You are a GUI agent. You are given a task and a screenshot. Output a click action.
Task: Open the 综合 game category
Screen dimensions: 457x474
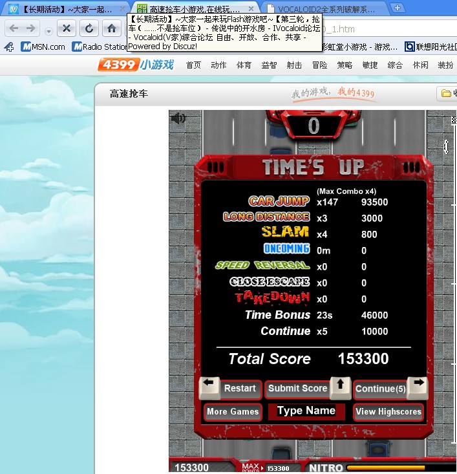395,65
